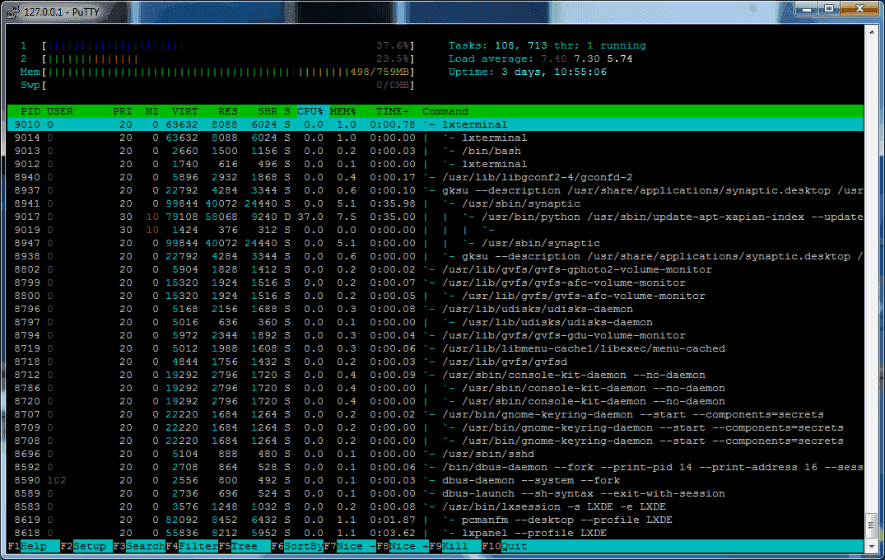Sort by PID column header
The width and height of the screenshot is (885, 560).
point(30,111)
